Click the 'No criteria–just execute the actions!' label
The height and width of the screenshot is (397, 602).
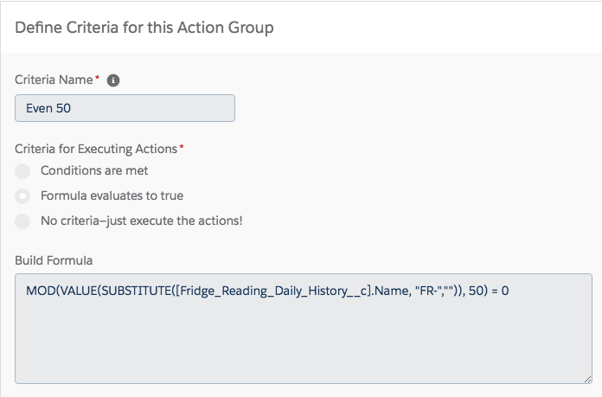(141, 221)
